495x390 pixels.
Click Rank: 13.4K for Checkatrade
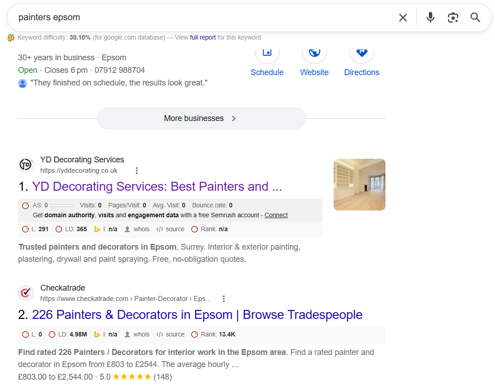pos(213,335)
